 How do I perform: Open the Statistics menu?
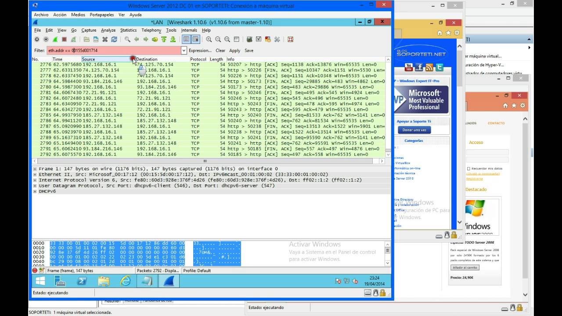click(128, 30)
